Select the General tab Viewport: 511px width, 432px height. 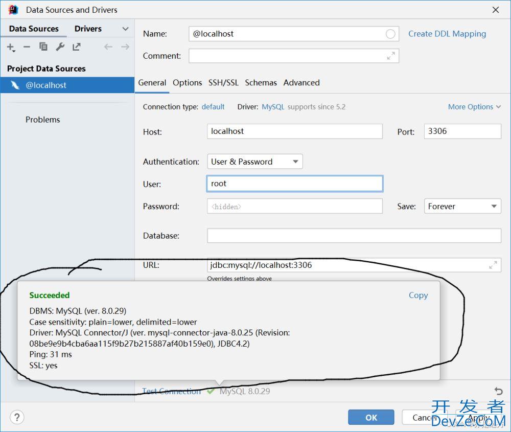(x=152, y=83)
